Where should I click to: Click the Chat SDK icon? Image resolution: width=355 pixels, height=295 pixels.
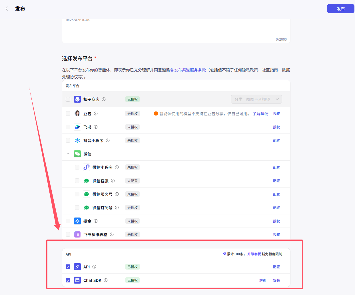tap(77, 280)
